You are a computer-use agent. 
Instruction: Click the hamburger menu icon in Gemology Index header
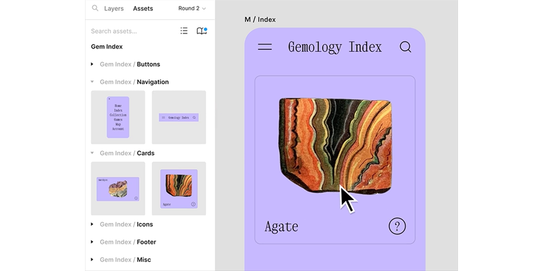coord(265,47)
